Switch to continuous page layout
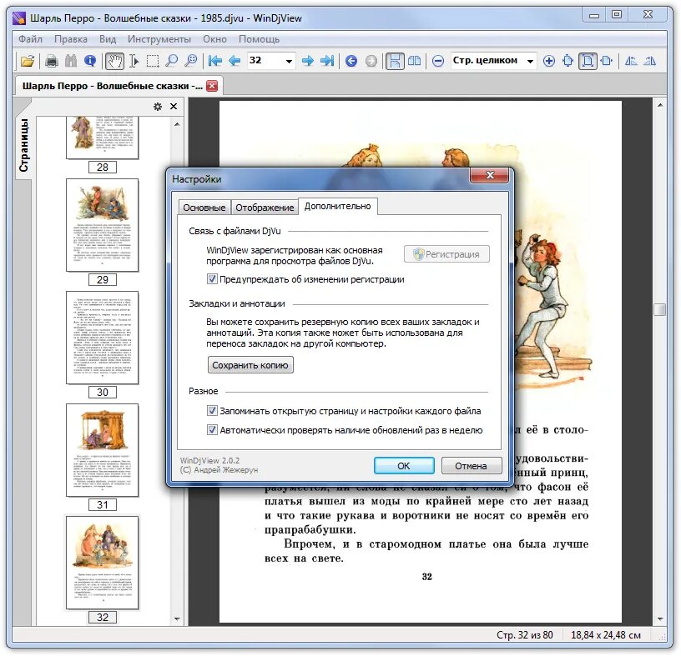The width and height of the screenshot is (681, 656). [x=395, y=61]
